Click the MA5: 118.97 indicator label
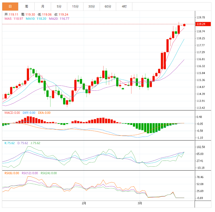Screen dimensions: 215x212 coord(14,19)
